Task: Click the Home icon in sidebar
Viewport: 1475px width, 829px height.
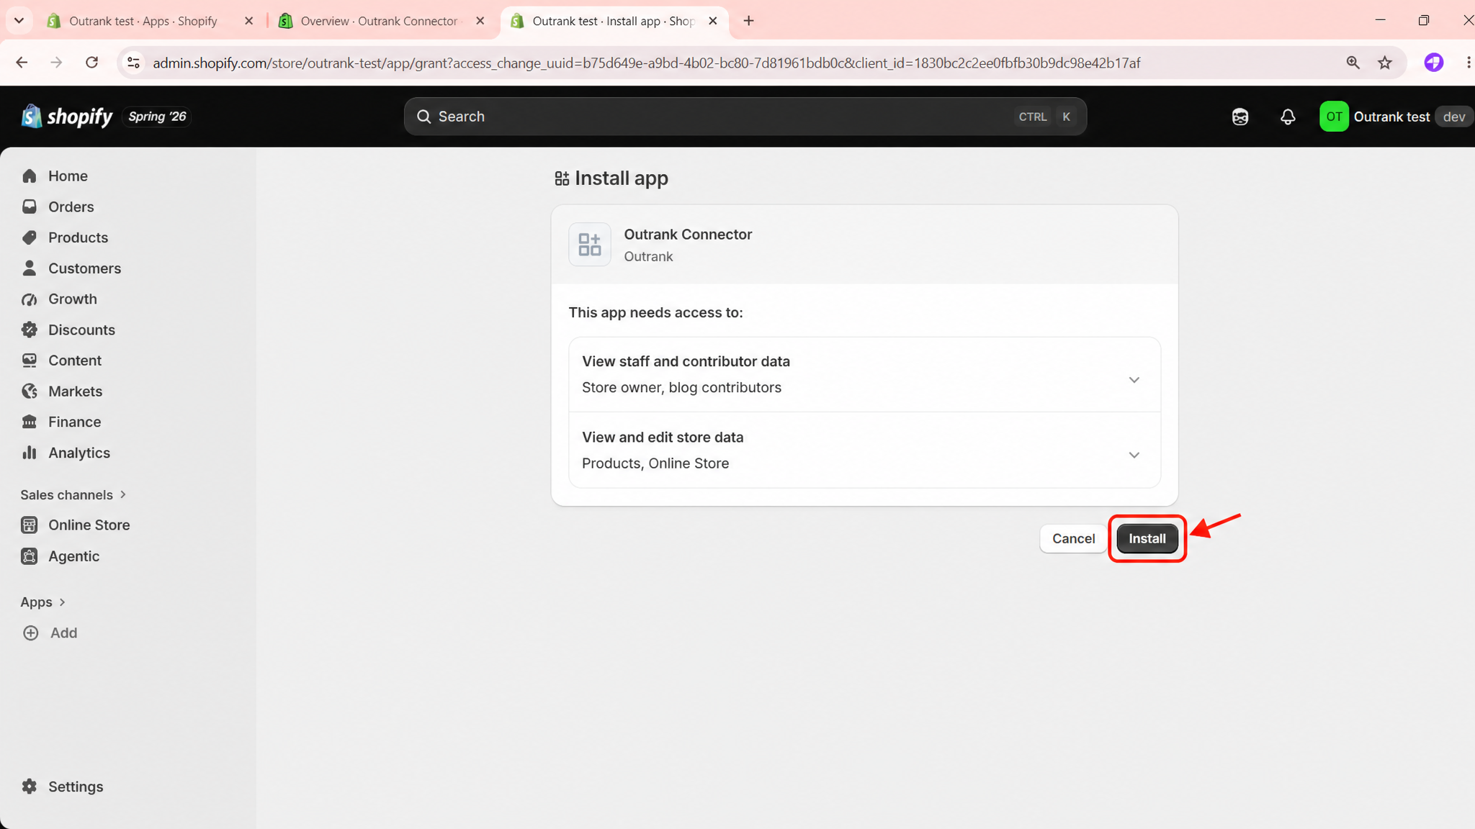Action: click(30, 176)
